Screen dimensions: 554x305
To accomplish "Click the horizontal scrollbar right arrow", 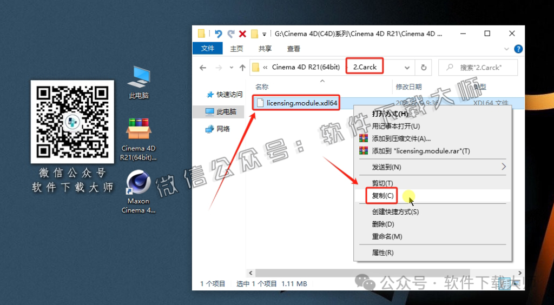I will click(x=519, y=273).
